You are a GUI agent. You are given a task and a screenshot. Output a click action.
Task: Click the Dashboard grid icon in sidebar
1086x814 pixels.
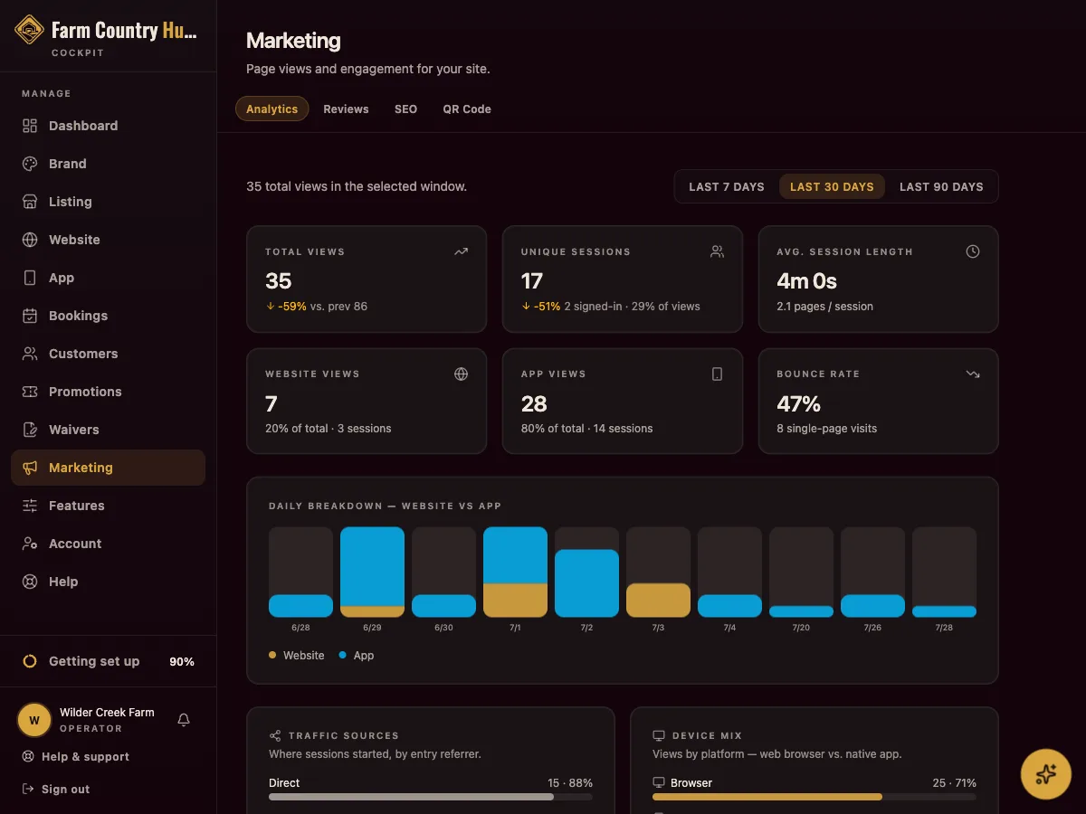pos(30,126)
